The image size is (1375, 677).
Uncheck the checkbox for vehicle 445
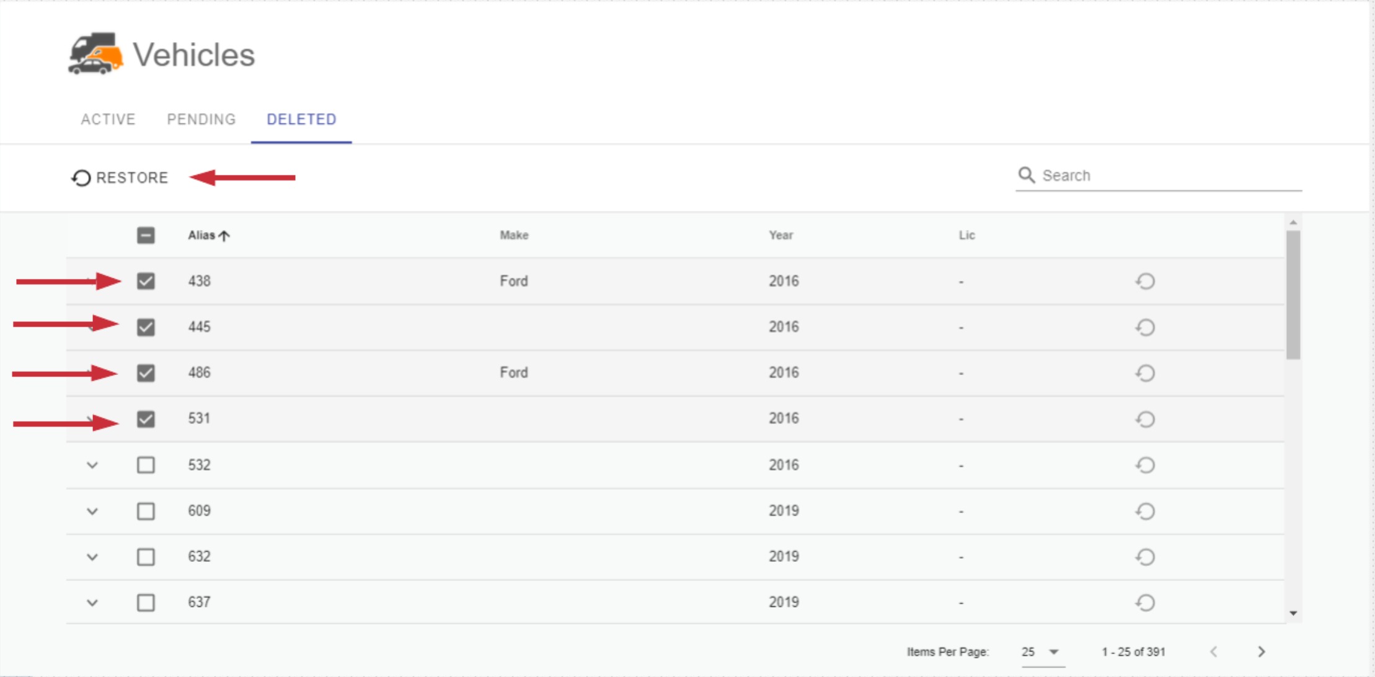pos(146,327)
